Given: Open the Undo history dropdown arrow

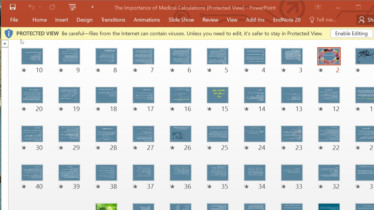Looking at the screenshot, I should point(40,7).
